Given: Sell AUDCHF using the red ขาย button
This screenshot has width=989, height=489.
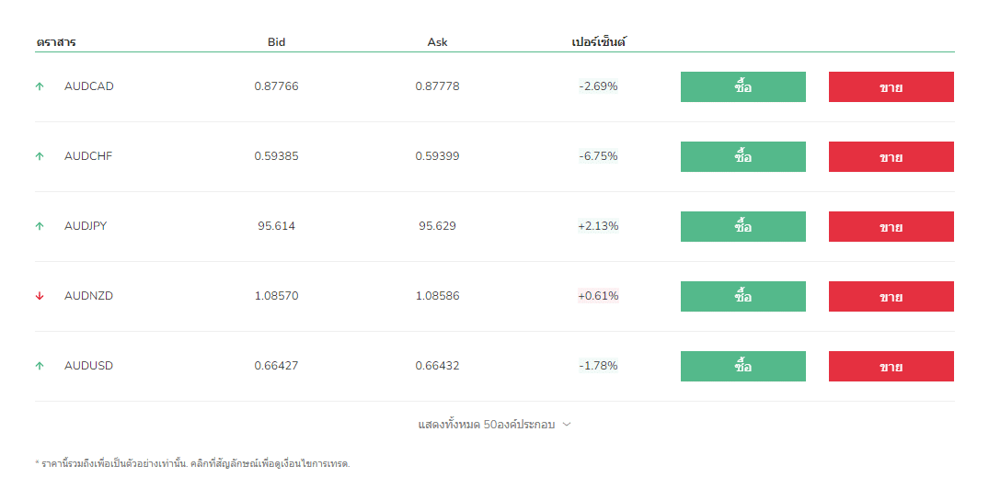Looking at the screenshot, I should 891,157.
